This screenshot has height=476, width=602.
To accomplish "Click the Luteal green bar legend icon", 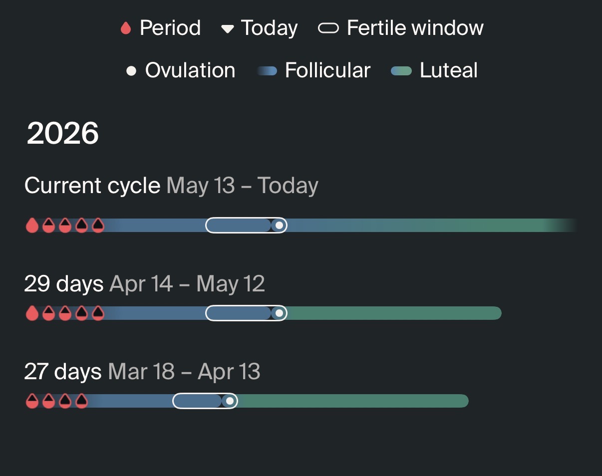I will coord(401,71).
